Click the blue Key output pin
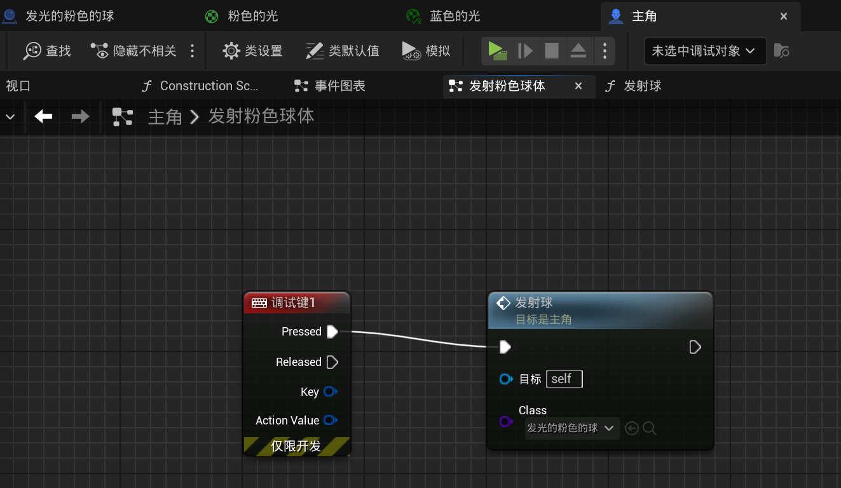This screenshot has height=488, width=841. coord(330,391)
